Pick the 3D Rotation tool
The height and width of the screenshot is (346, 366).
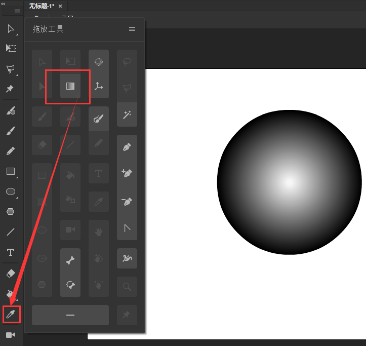pyautogui.click(x=99, y=62)
